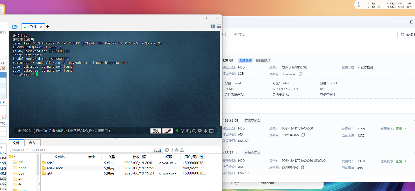Select the etc folder in tree
The width and height of the screenshot is (415, 191).
tap(18, 179)
